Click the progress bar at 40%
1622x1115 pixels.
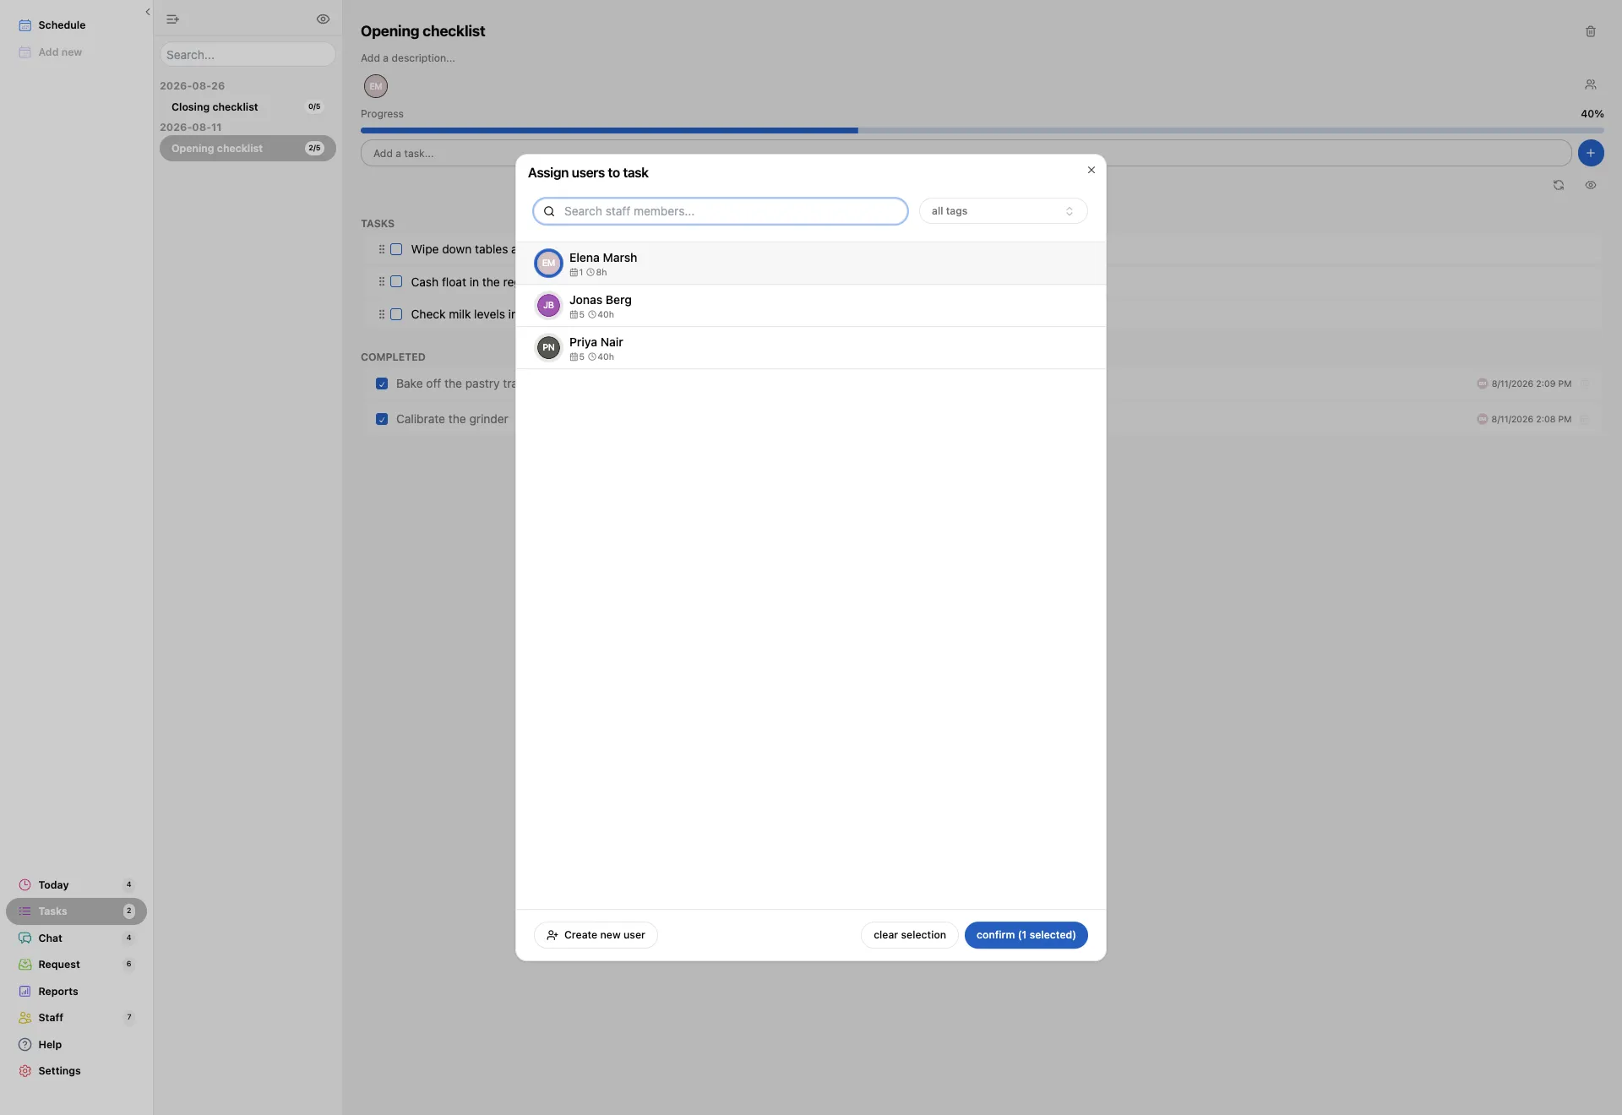(x=982, y=131)
